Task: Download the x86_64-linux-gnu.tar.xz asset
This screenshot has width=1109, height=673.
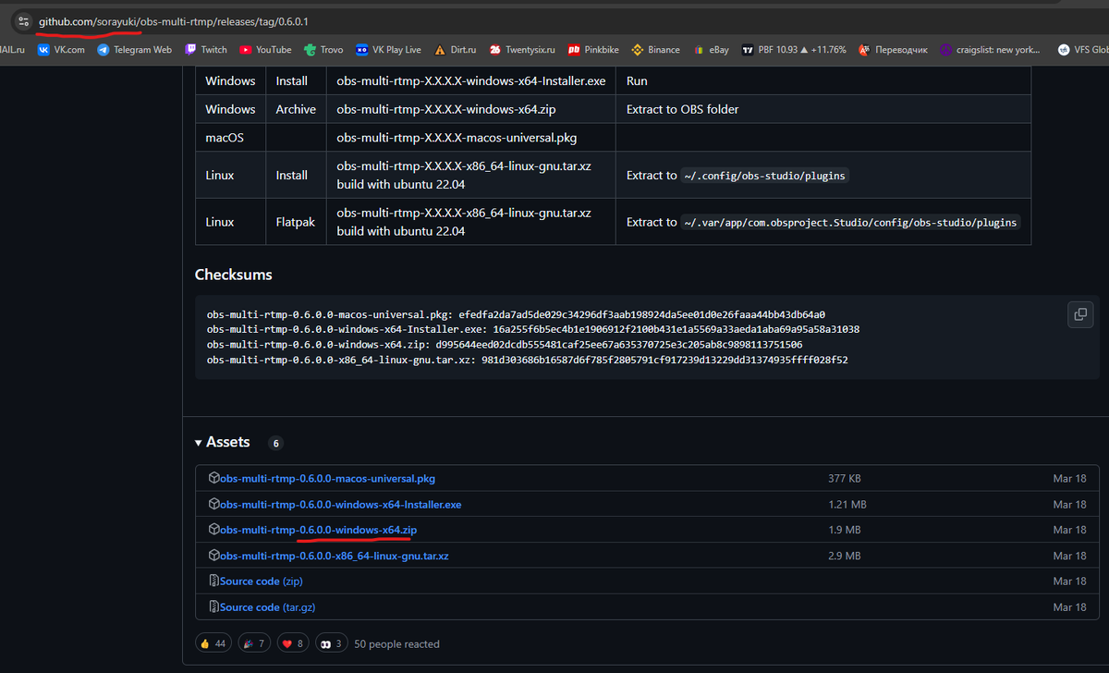Action: [334, 556]
